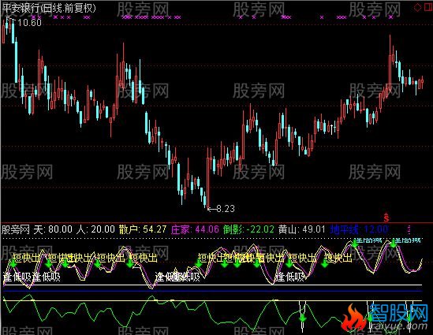Select the 股旁网 indicator name in sub-panel header

(x=16, y=229)
